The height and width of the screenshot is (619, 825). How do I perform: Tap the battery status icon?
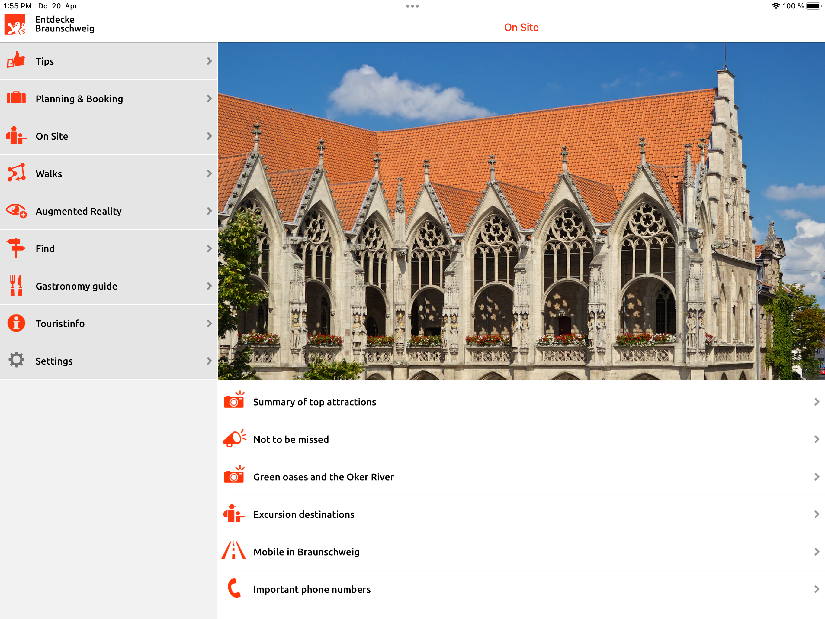point(814,6)
